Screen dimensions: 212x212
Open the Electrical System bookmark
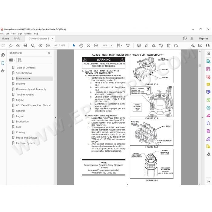click(x=25, y=143)
